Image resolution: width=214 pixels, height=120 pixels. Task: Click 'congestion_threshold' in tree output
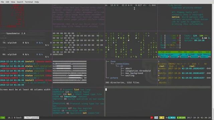click(138, 71)
